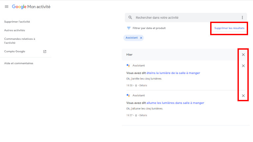Delete the allume les lumières activity entry
The width and height of the screenshot is (253, 142).
[243, 96]
